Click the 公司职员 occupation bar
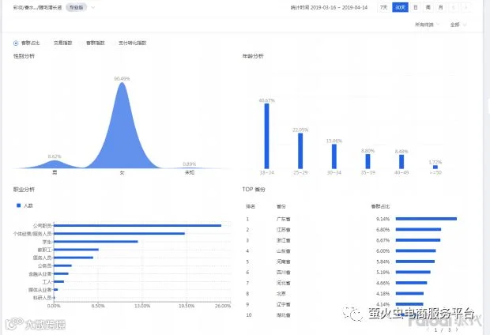 coord(138,225)
